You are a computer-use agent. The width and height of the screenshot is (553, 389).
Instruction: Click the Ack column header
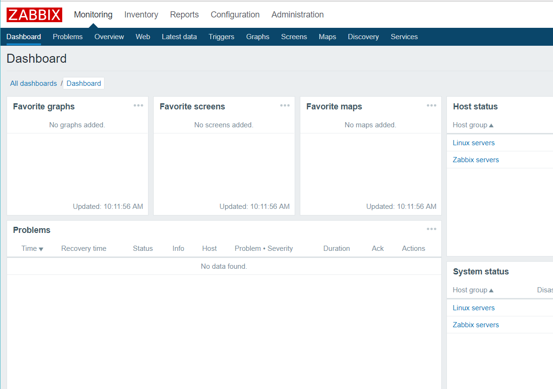click(378, 248)
